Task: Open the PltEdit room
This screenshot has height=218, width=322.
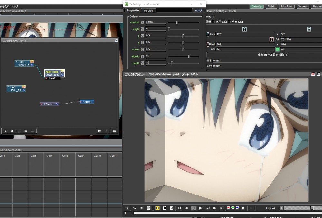Action: tap(271, 6)
